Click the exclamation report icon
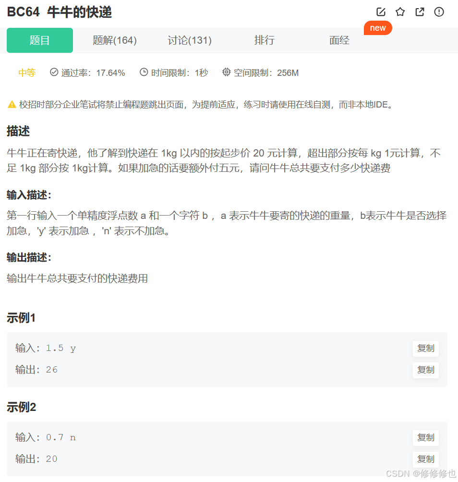Screen dimensions: 458x482 [x=439, y=12]
